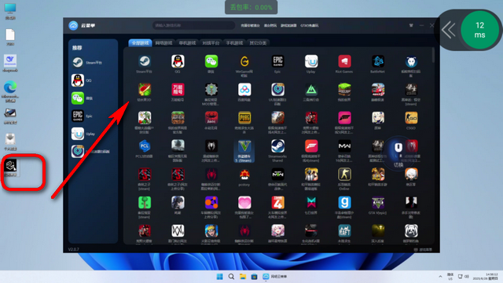
Task: Switch to the 网络游戏 tab
Action: [163, 42]
